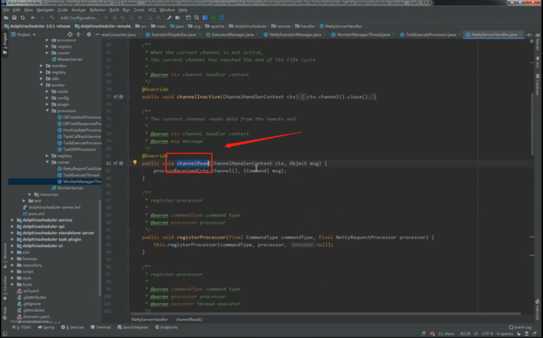Click the lightbulb intention icon on line 82
543x338 pixels.
135,162
